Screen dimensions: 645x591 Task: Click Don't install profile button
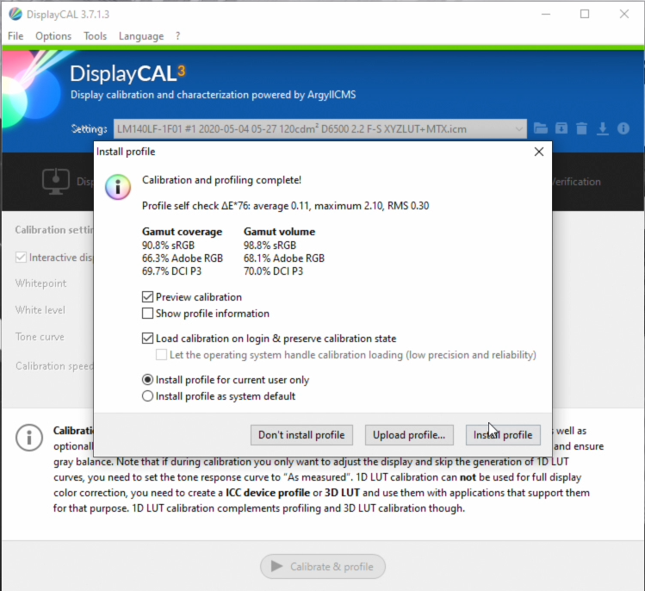tap(301, 435)
